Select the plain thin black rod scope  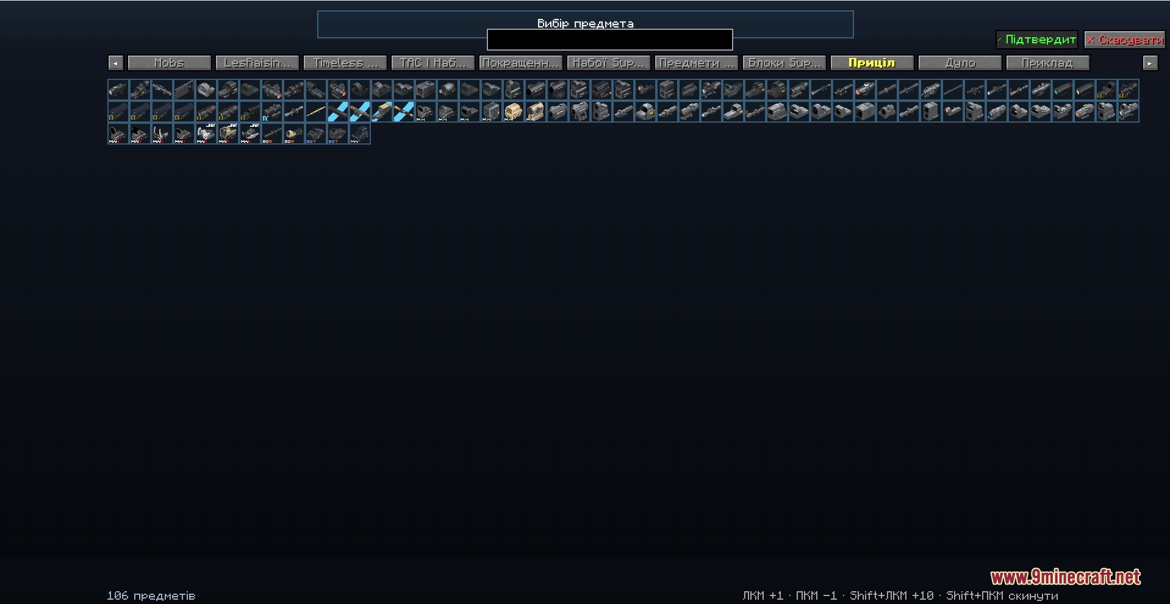953,90
